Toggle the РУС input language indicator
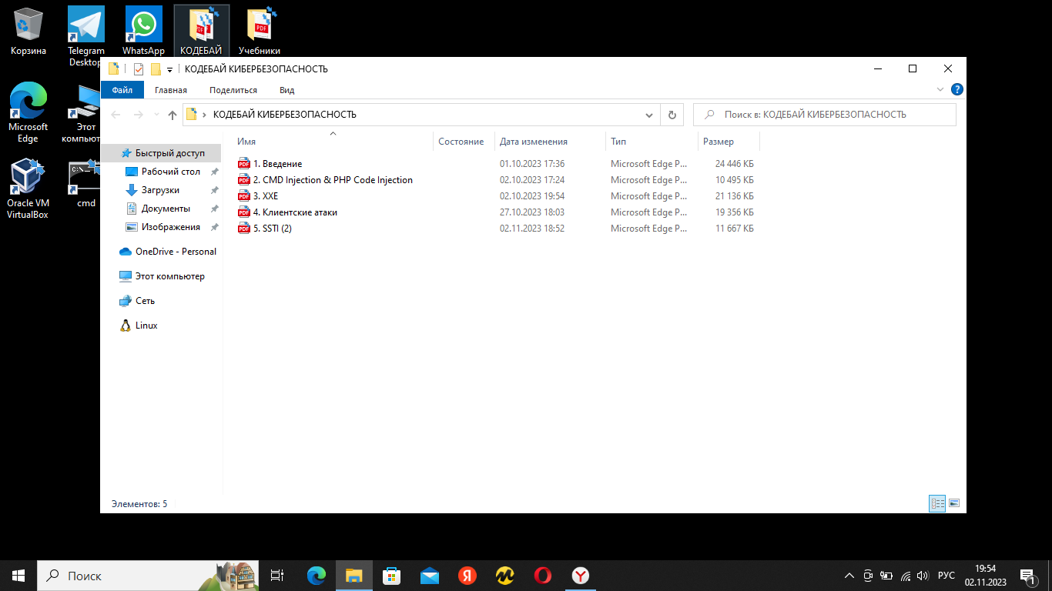The height and width of the screenshot is (591, 1052). click(x=946, y=576)
